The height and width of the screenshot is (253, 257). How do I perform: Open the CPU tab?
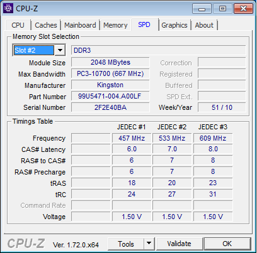pos(18,25)
